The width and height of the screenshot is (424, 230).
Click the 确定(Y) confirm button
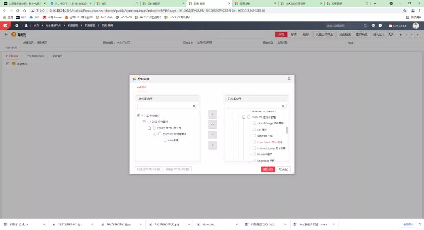pyautogui.click(x=268, y=169)
